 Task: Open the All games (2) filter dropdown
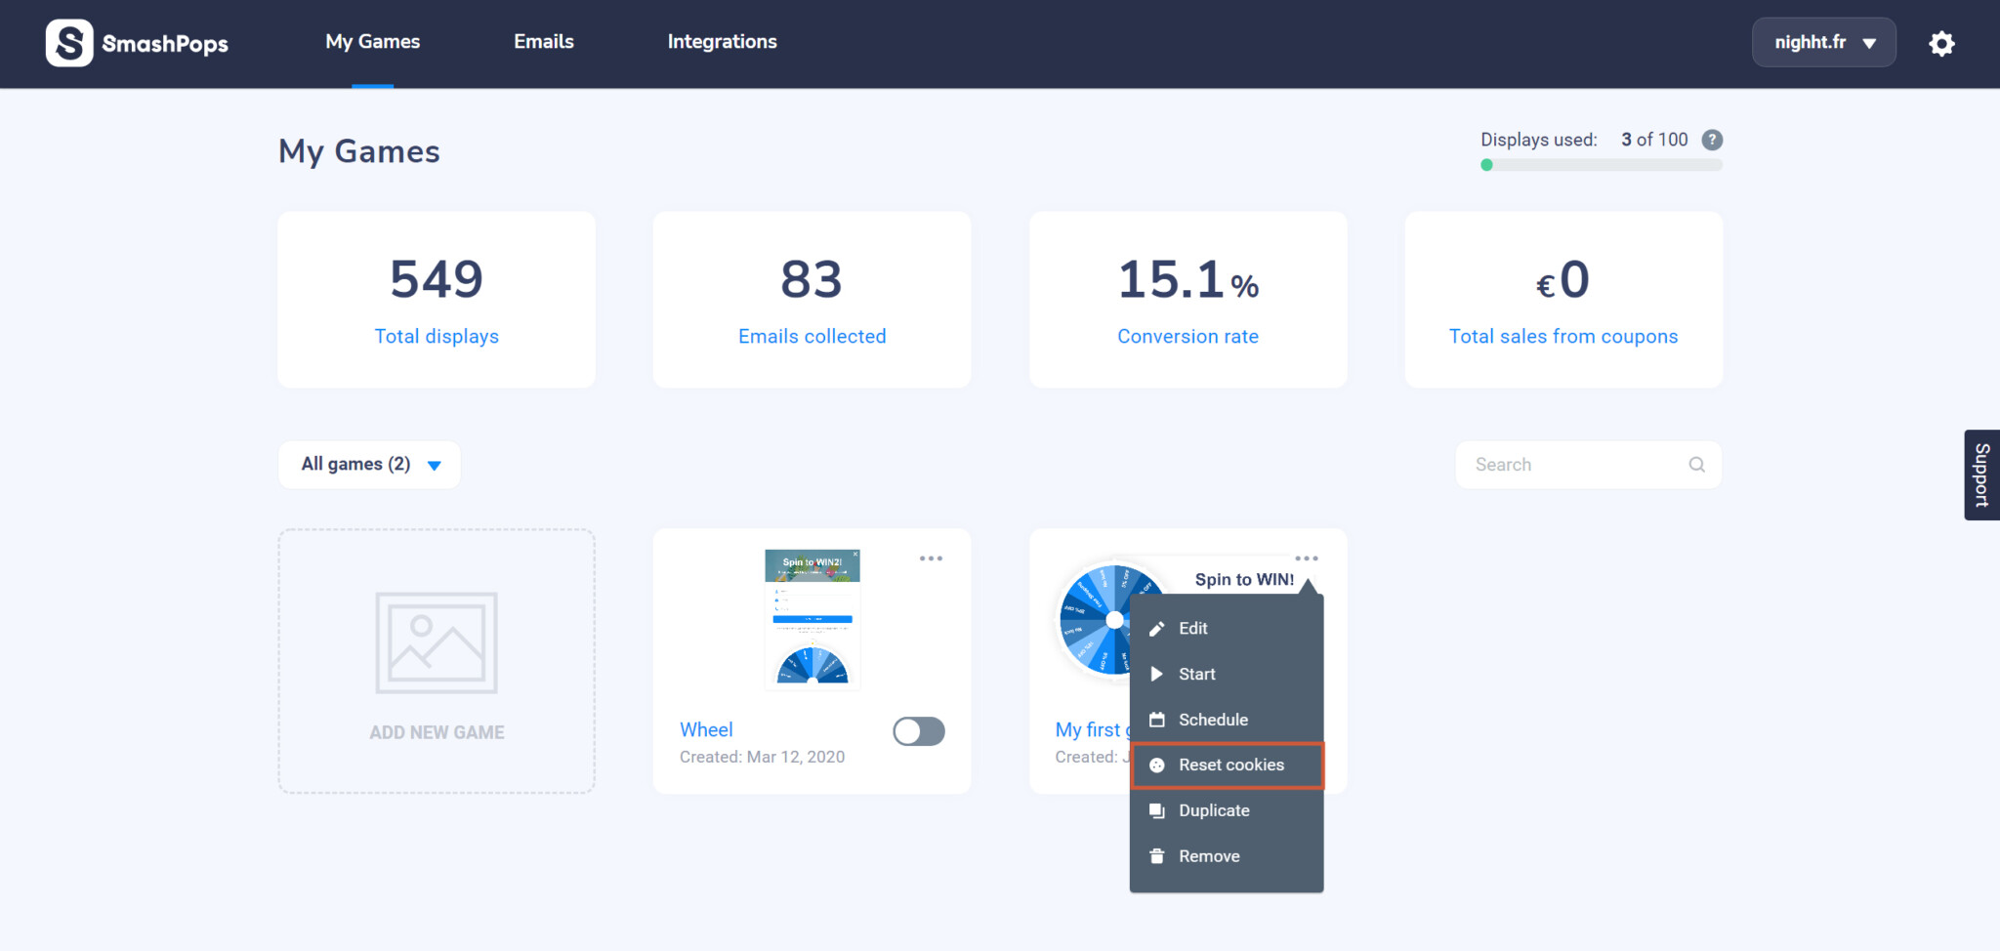coord(369,465)
